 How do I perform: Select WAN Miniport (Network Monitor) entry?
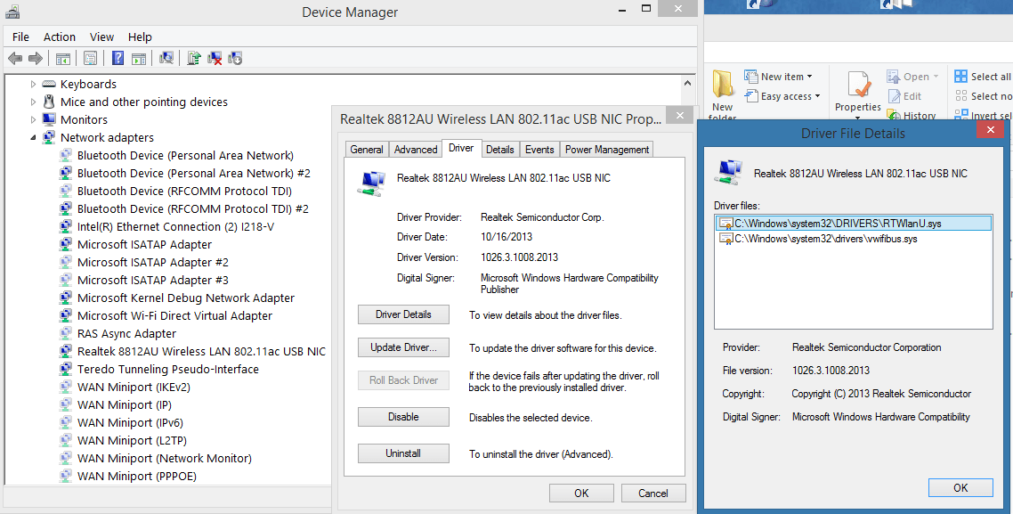point(165,459)
